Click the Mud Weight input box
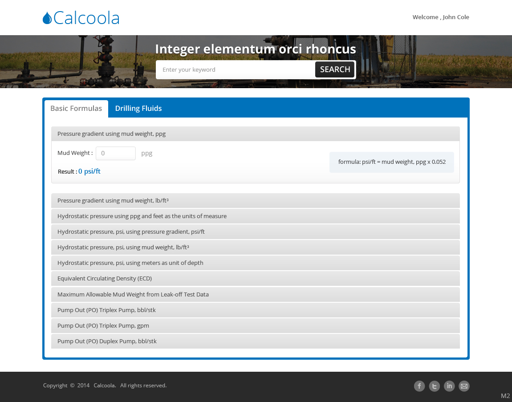512x402 pixels. [x=116, y=153]
